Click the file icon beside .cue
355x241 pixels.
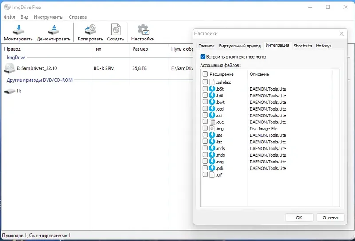point(213,122)
